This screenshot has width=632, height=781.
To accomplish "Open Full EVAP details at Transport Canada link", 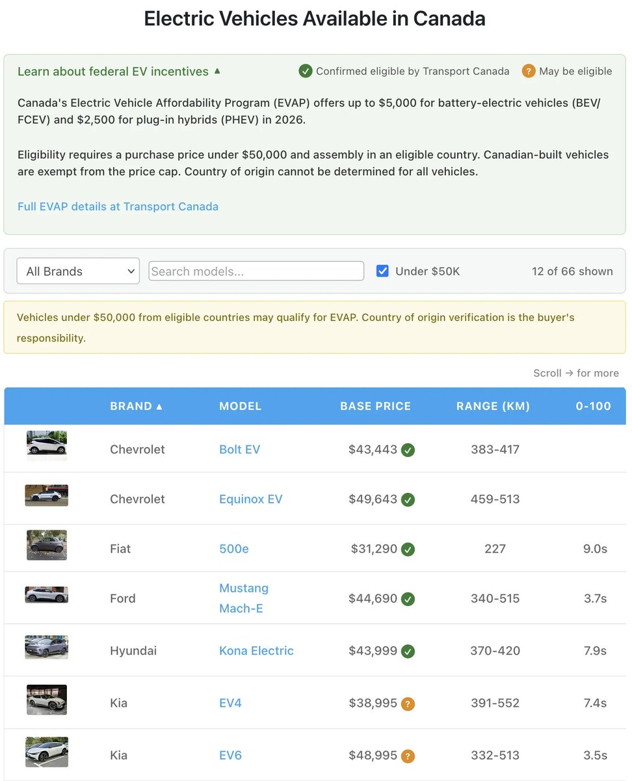I will tap(118, 206).
